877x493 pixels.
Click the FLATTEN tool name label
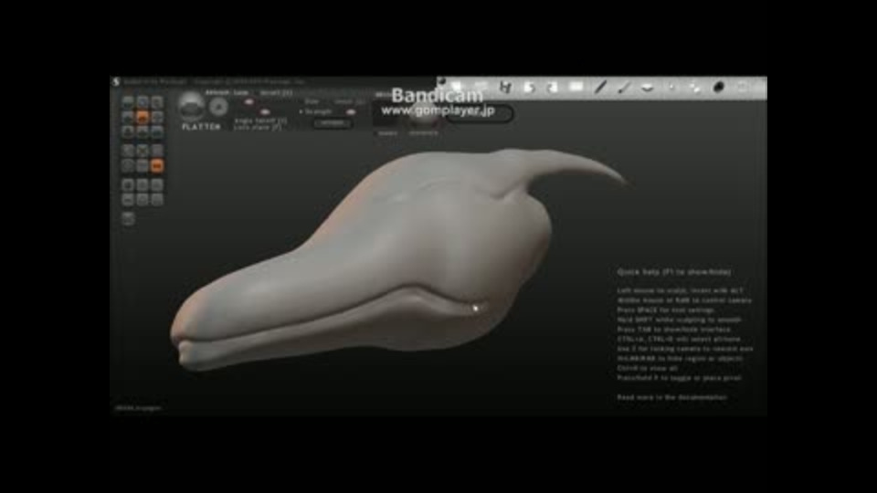point(201,128)
